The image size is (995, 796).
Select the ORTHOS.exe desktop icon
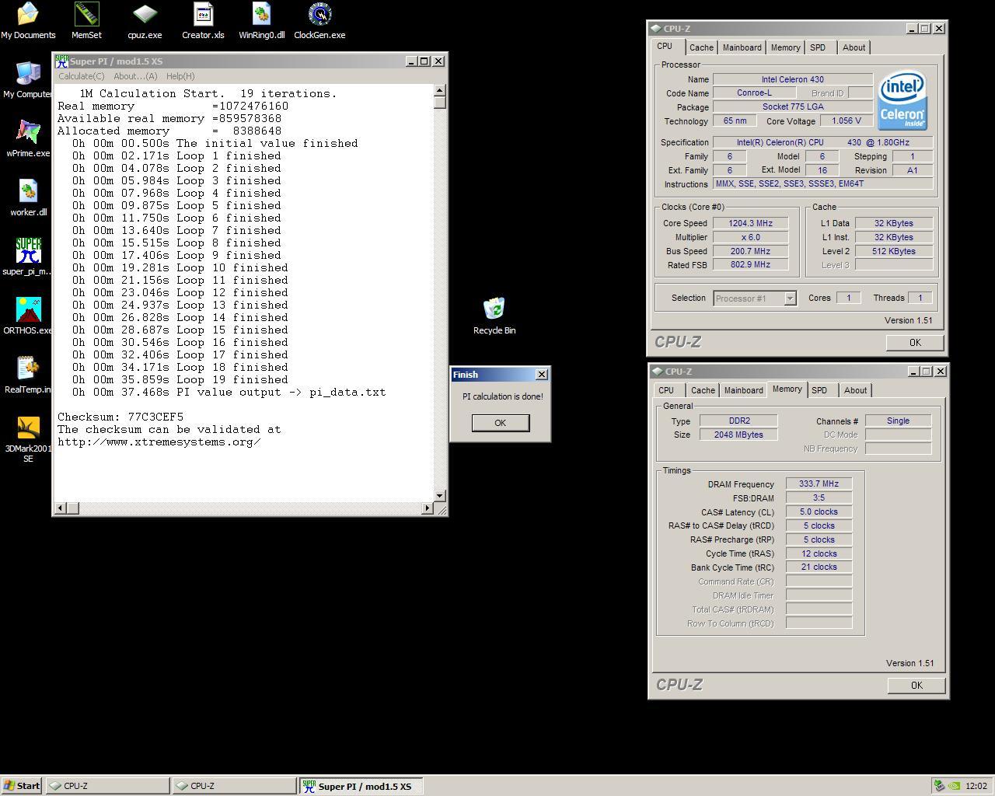(28, 316)
